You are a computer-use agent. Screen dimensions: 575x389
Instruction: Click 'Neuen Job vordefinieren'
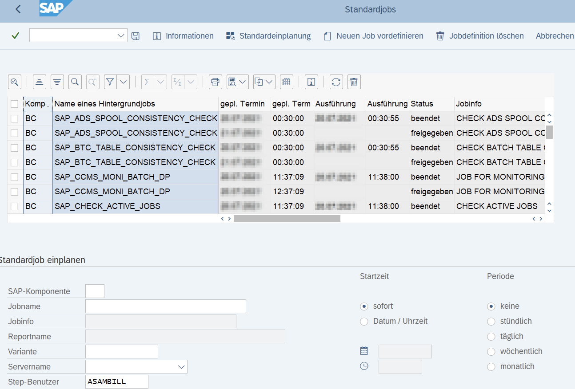tap(373, 36)
